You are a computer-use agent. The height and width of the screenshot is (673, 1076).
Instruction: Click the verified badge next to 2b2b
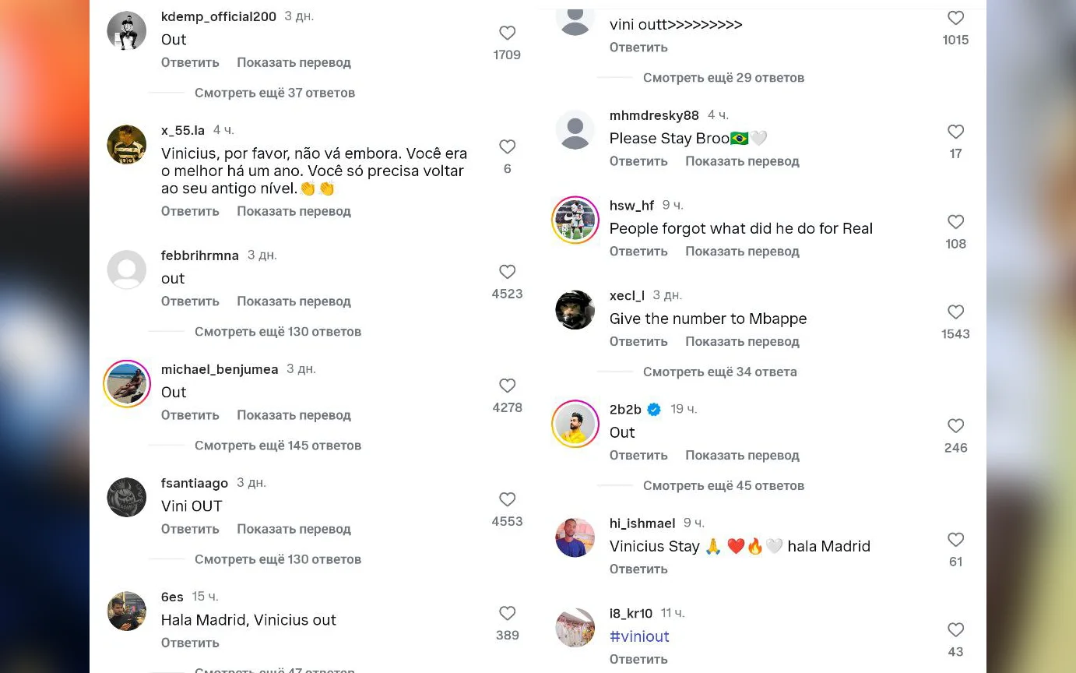click(x=654, y=410)
